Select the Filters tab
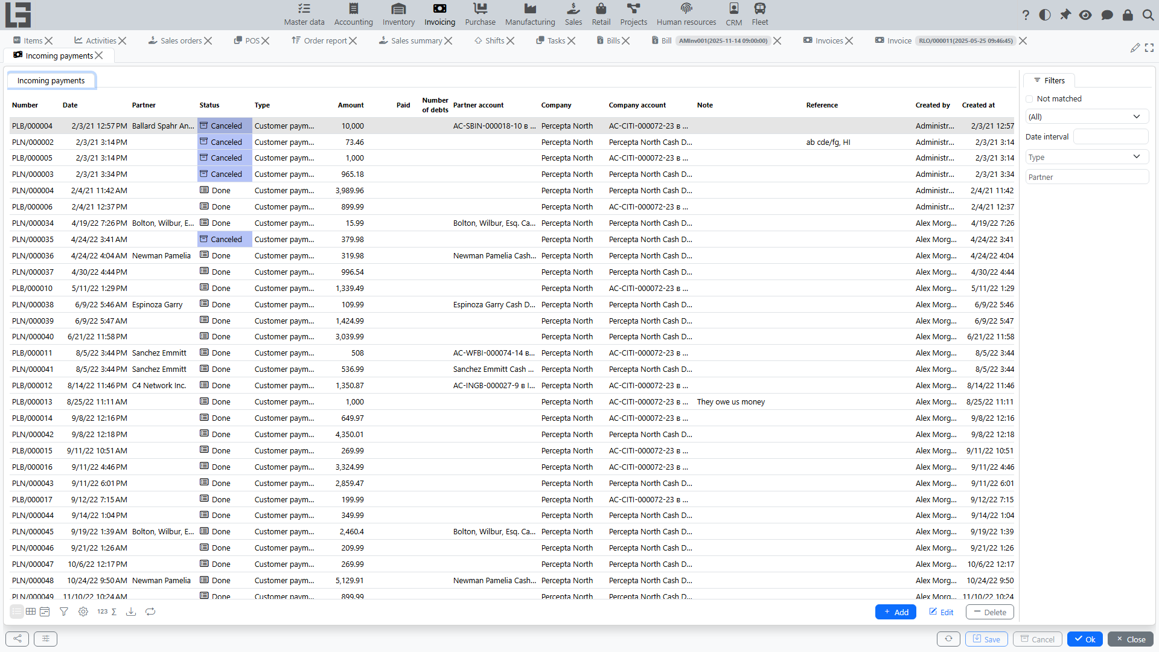This screenshot has height=652, width=1159. tap(1049, 80)
